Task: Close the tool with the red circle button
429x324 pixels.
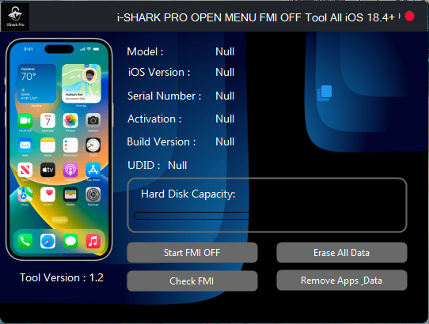Action: pos(409,16)
